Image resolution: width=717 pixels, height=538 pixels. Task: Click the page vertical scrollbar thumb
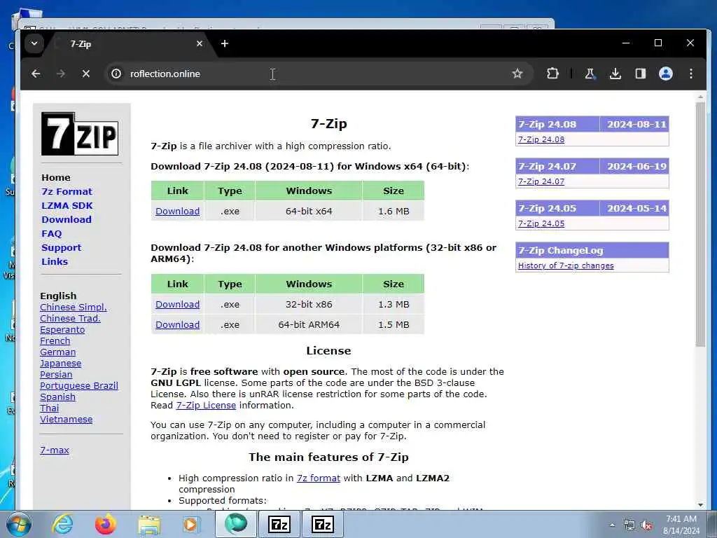700,224
